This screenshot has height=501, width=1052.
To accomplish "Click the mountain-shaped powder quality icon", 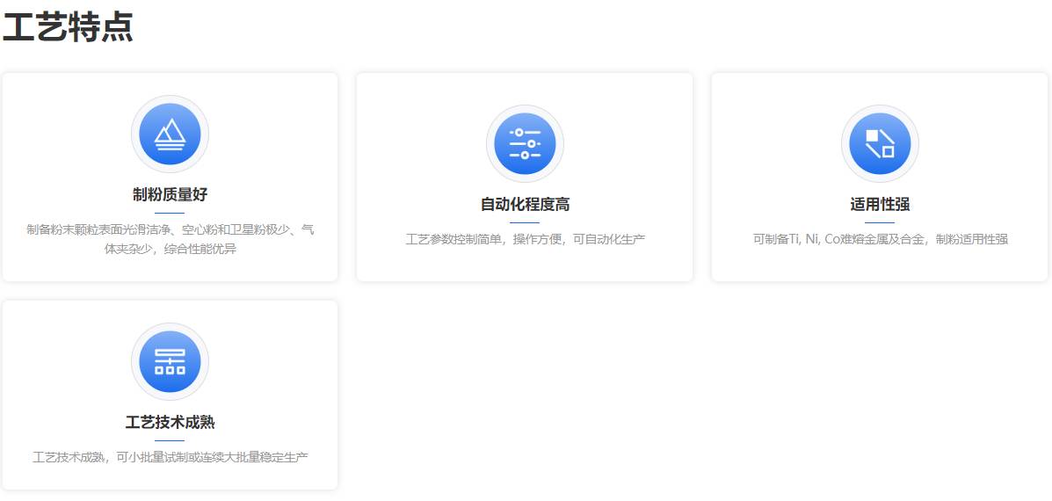I will [170, 134].
